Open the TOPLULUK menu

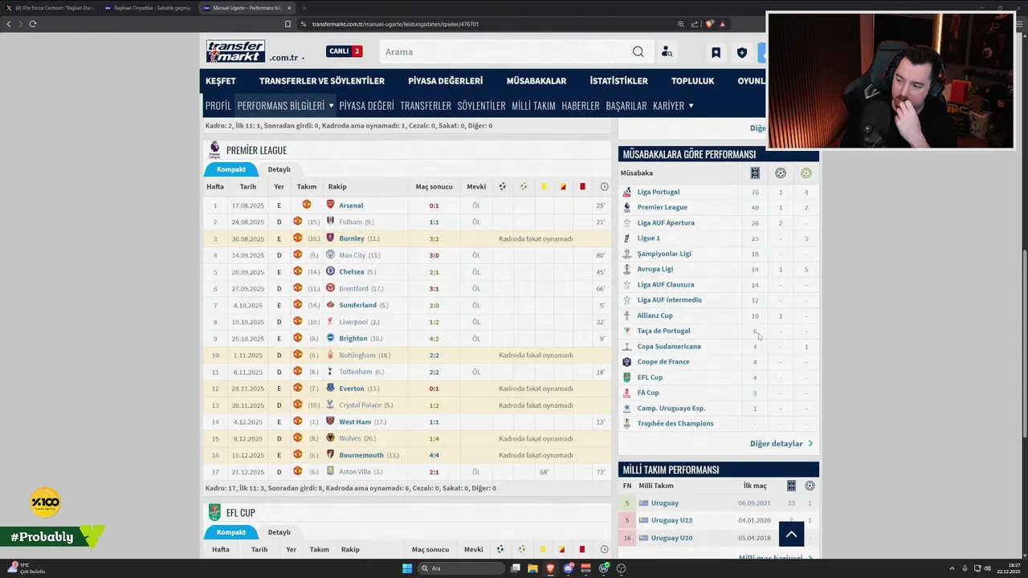(x=692, y=81)
